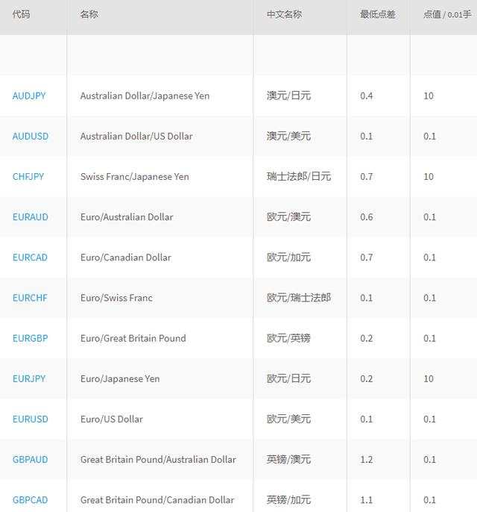Open the EURAUD symbol link
The height and width of the screenshot is (512, 477).
(31, 216)
